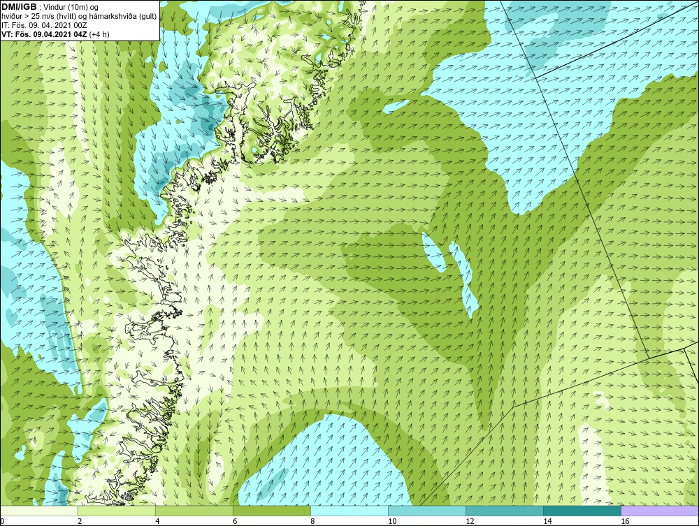Click the legend tick label '16'
This screenshot has width=699, height=526.
(624, 521)
